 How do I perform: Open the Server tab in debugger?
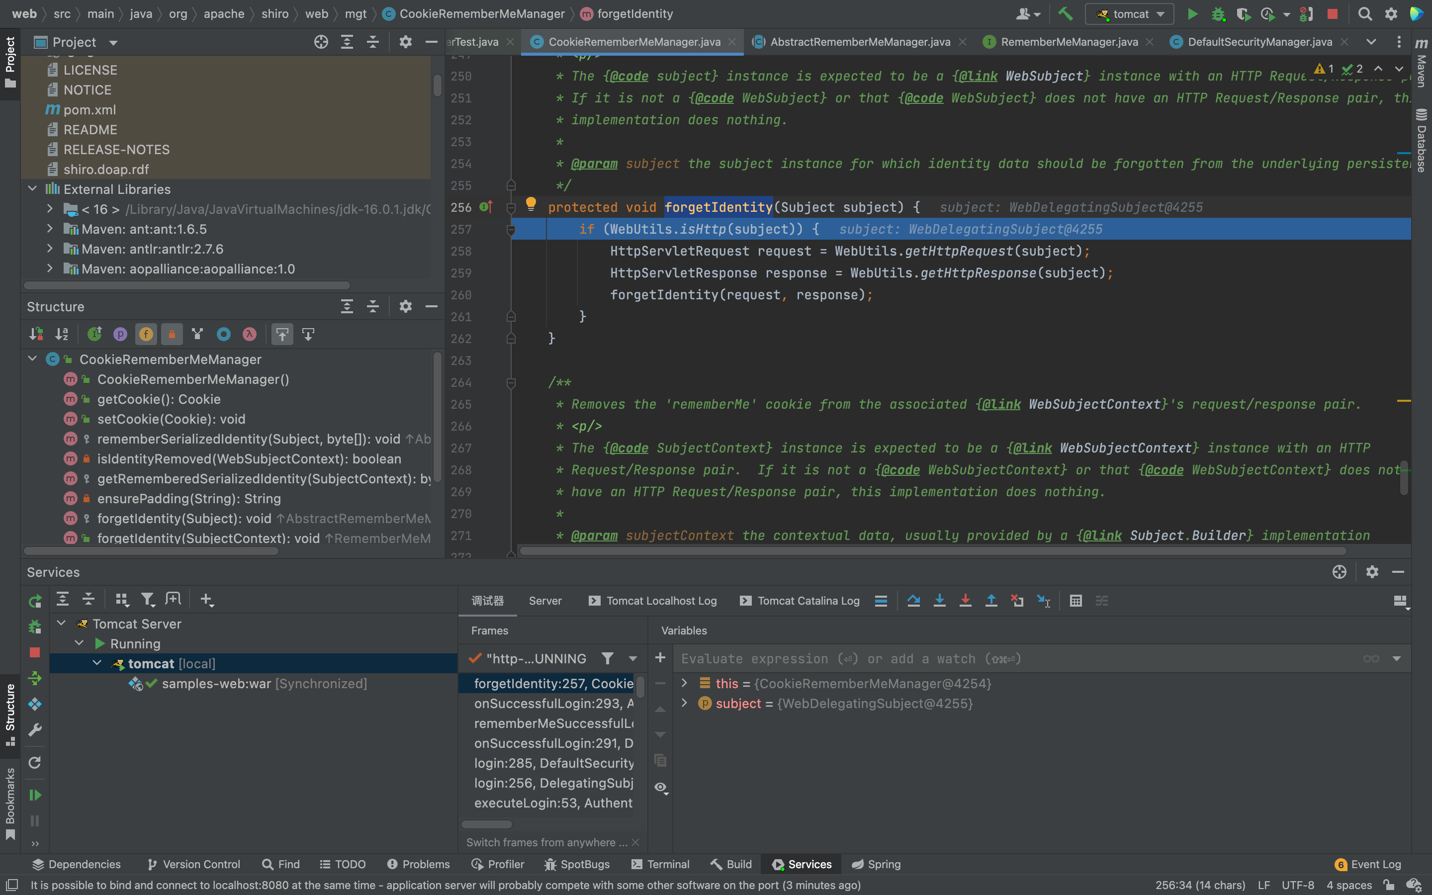click(545, 601)
